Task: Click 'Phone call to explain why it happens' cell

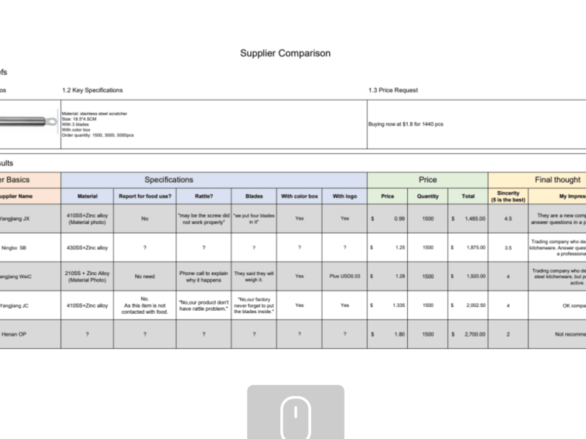Action: 204,276
